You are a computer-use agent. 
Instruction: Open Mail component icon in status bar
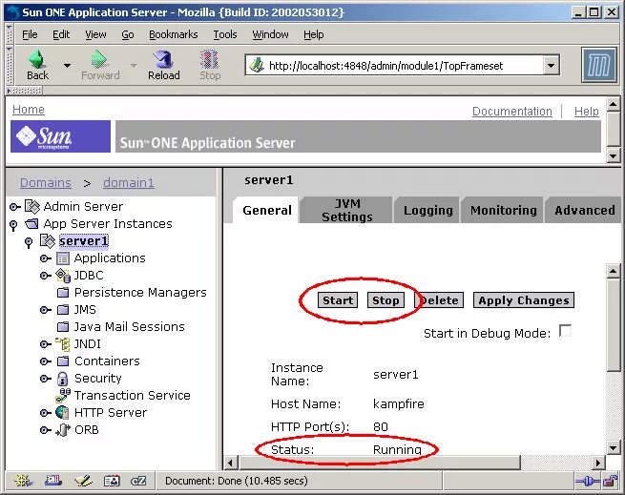(53, 481)
